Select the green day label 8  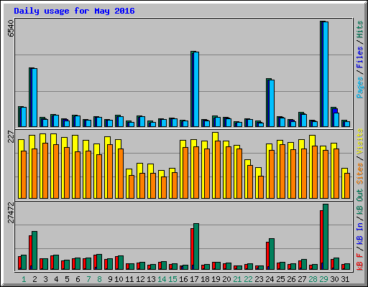coord(99,279)
